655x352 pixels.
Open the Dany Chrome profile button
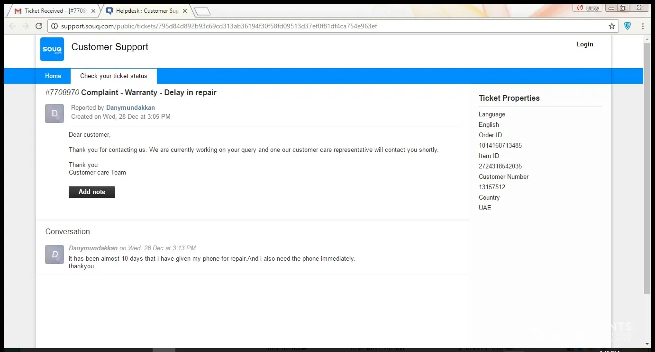[x=587, y=8]
